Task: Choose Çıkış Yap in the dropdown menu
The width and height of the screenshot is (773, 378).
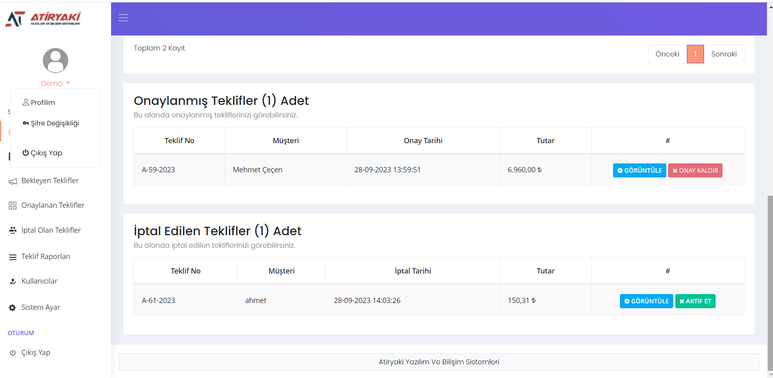Action: click(x=42, y=153)
